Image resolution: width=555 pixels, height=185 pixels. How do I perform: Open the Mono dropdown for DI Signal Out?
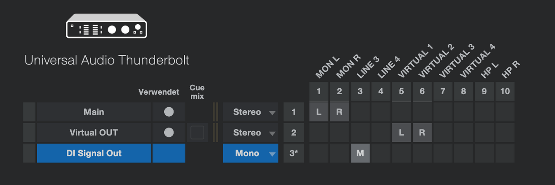(x=251, y=153)
